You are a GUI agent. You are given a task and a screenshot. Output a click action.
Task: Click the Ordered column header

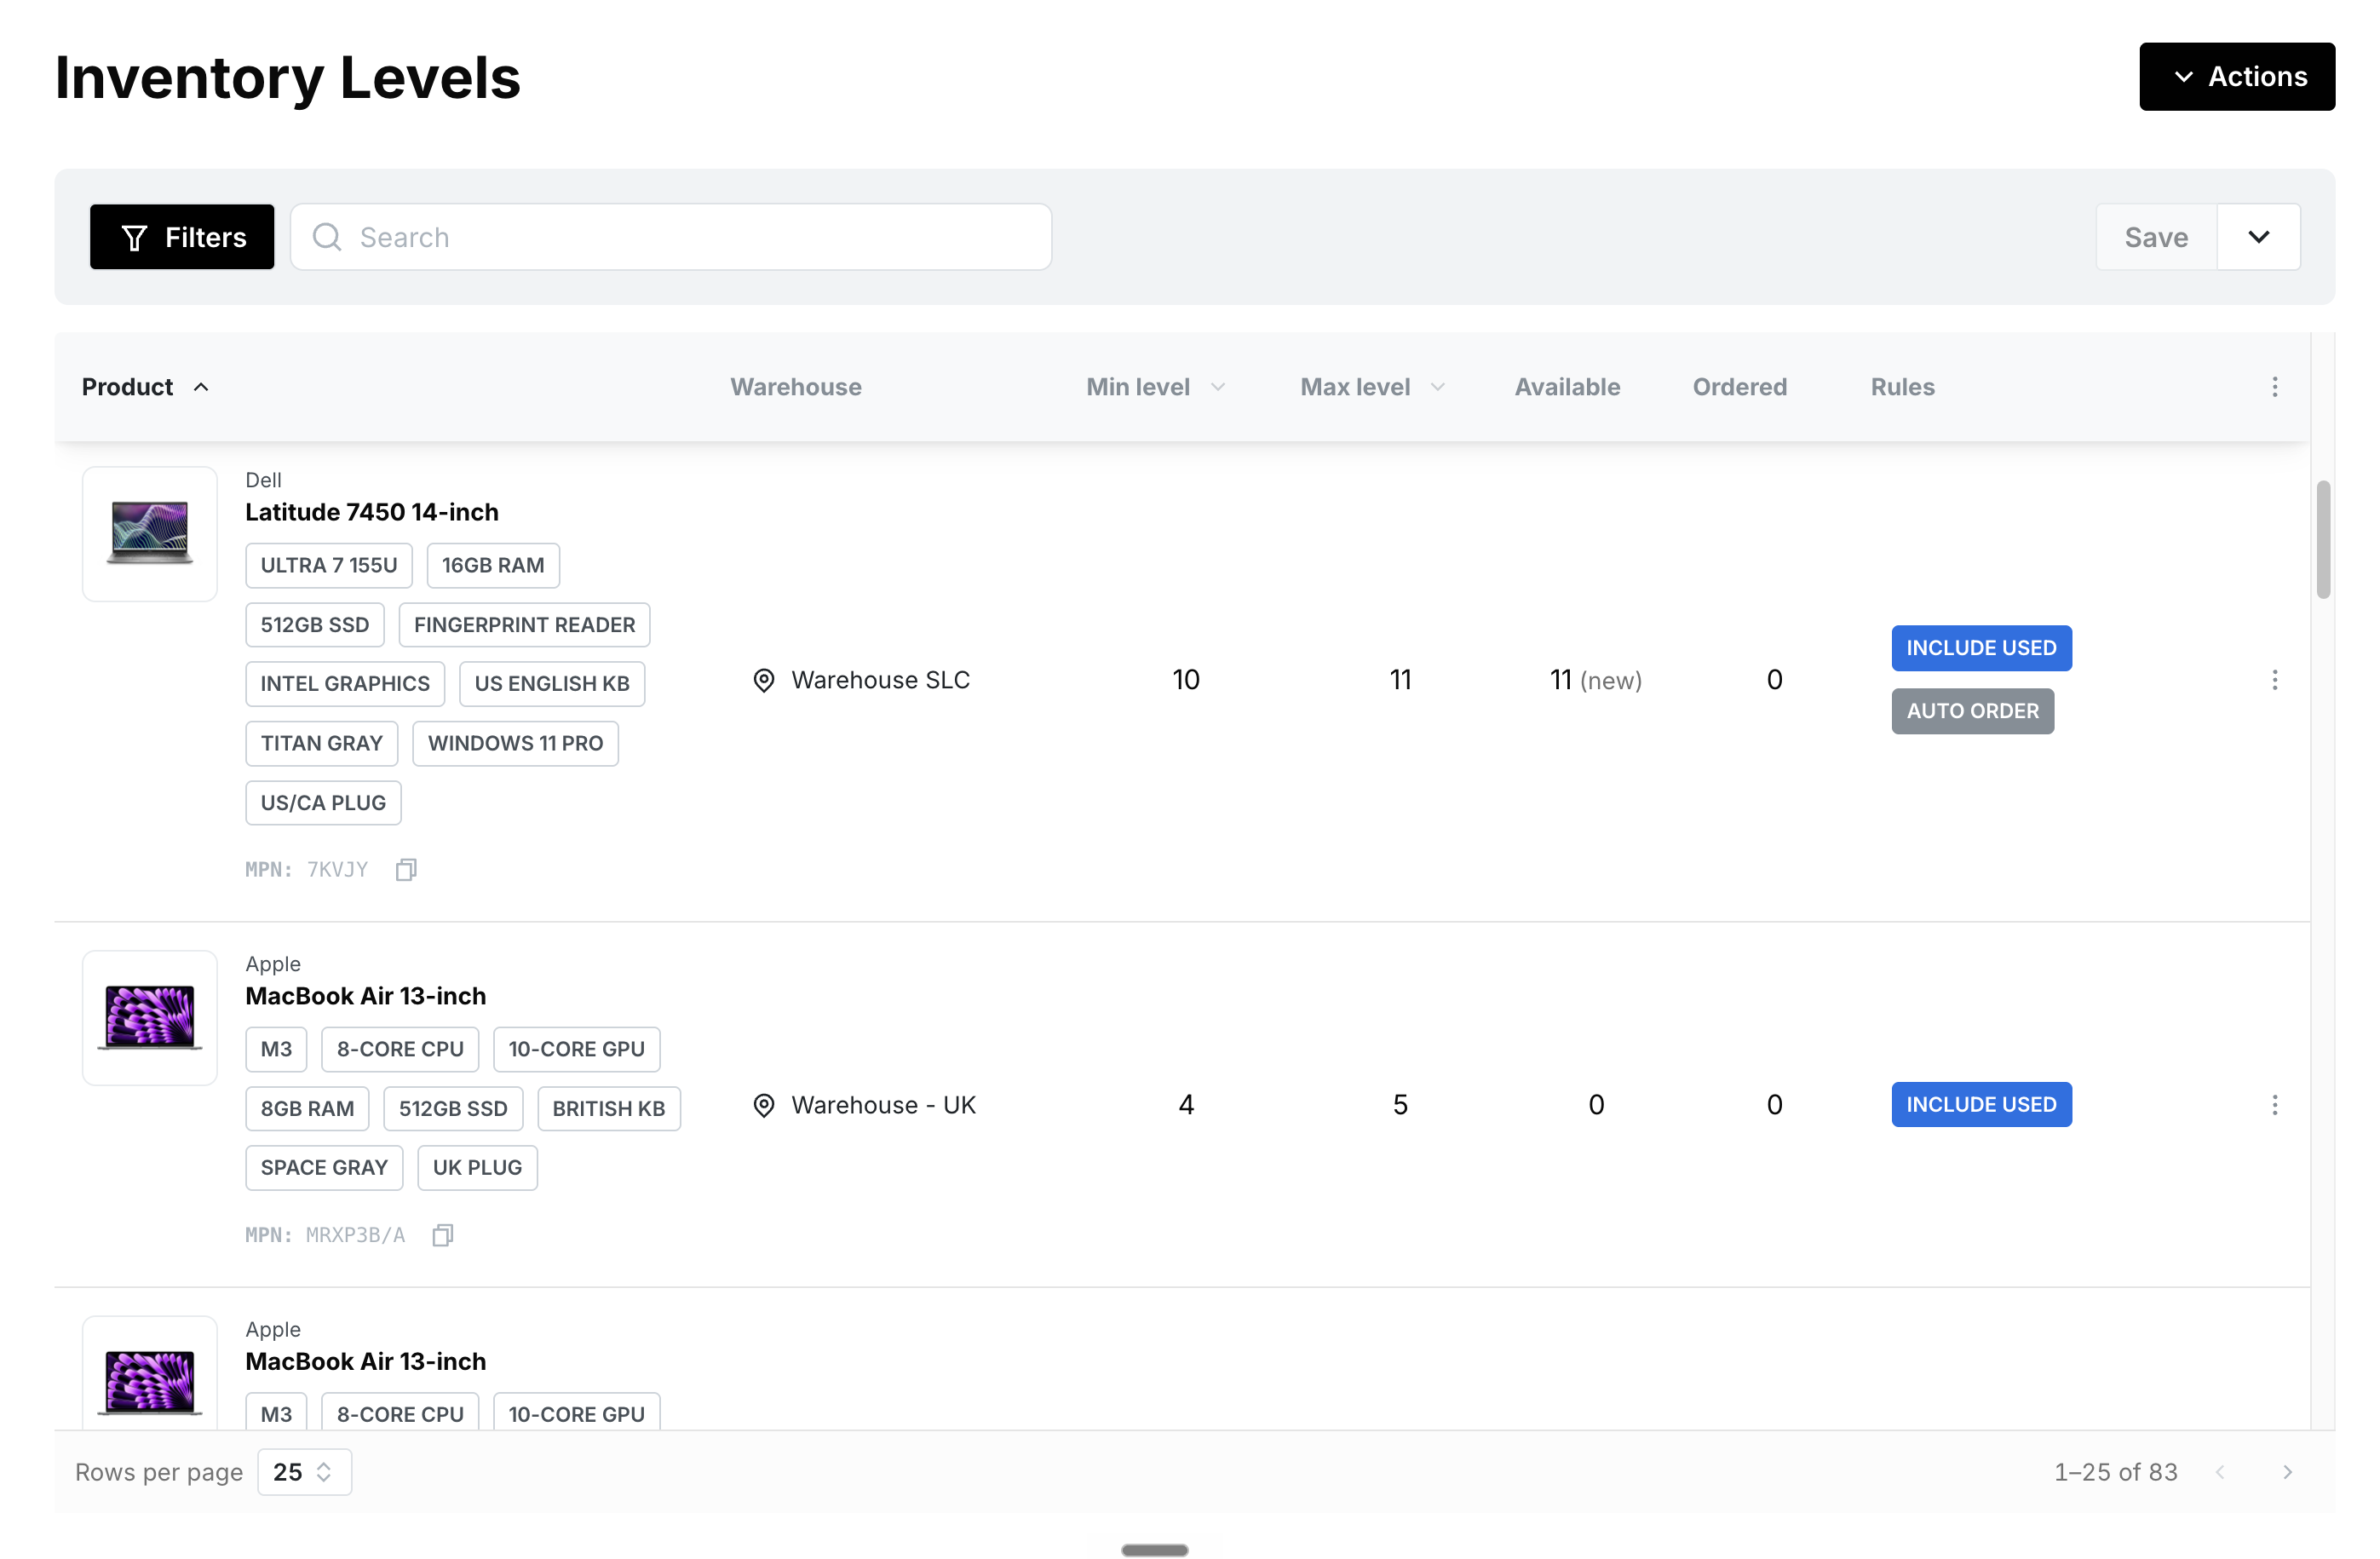[x=1740, y=387]
